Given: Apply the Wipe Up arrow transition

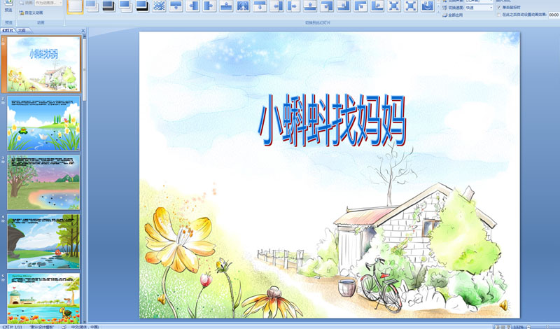Looking at the screenshot, I should tap(226, 6).
